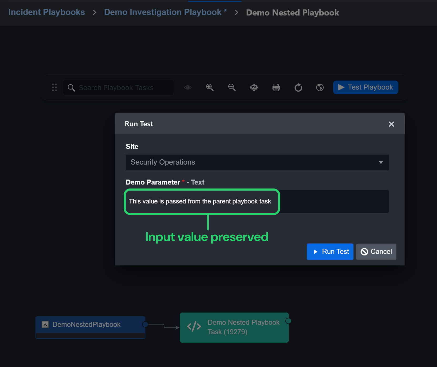Click the fit-to-screen icon in toolbar
Viewport: 437px width, 367px height.
point(254,87)
